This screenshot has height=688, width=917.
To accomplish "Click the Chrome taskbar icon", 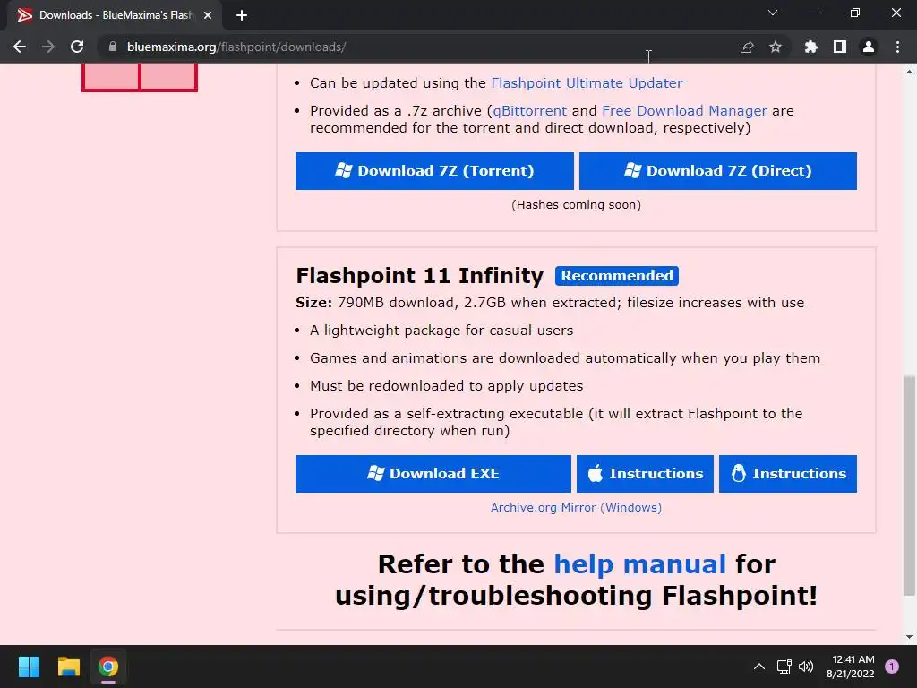I will click(x=108, y=666).
